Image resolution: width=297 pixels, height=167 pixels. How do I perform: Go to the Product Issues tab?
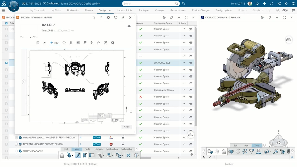point(178,11)
